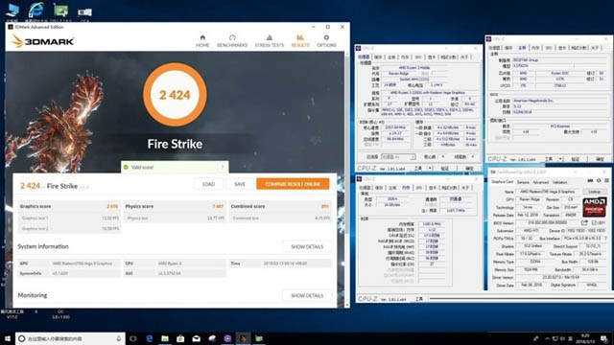
Task: Select the This PC desktop icon
Action: 12,11
